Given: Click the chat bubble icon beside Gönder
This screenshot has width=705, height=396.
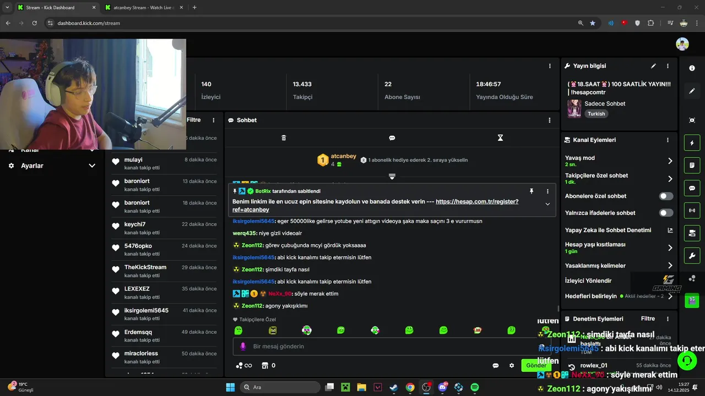Looking at the screenshot, I should [x=496, y=365].
